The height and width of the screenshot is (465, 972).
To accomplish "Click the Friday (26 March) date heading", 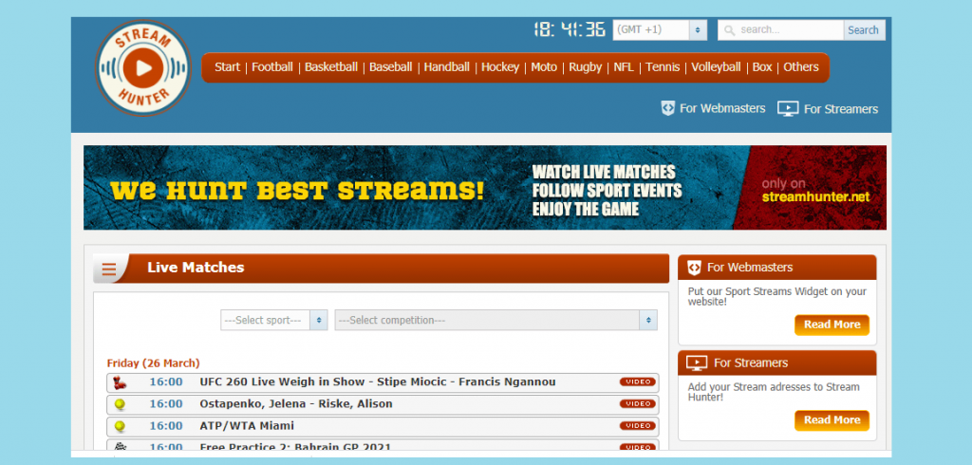I will (x=153, y=363).
